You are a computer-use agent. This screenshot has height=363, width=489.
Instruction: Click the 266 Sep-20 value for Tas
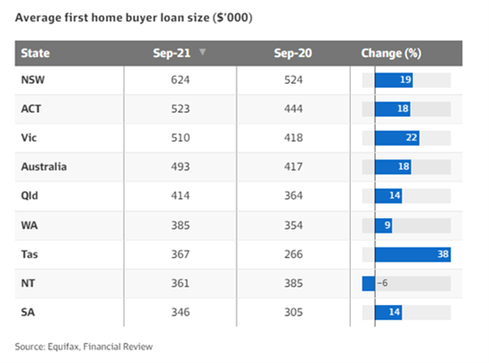(x=293, y=254)
